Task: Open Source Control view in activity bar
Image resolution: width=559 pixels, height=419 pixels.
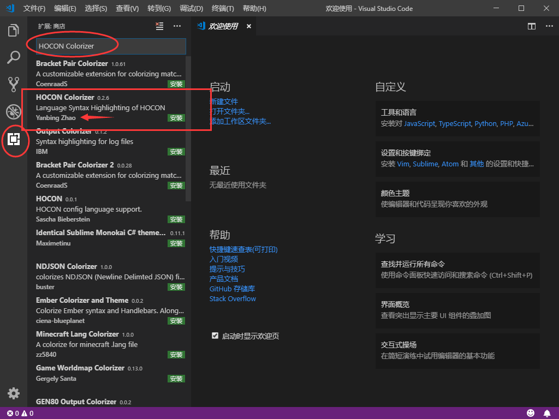Action: click(x=14, y=85)
